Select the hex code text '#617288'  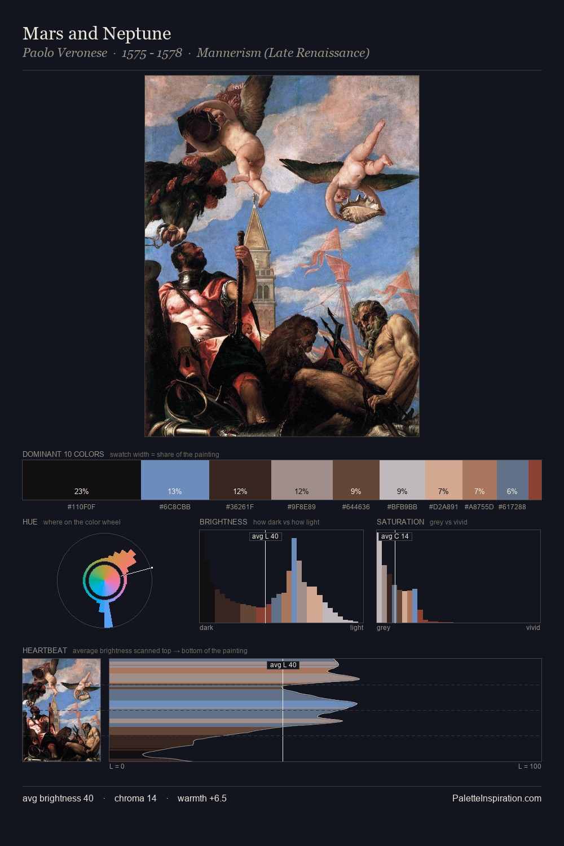(x=512, y=506)
